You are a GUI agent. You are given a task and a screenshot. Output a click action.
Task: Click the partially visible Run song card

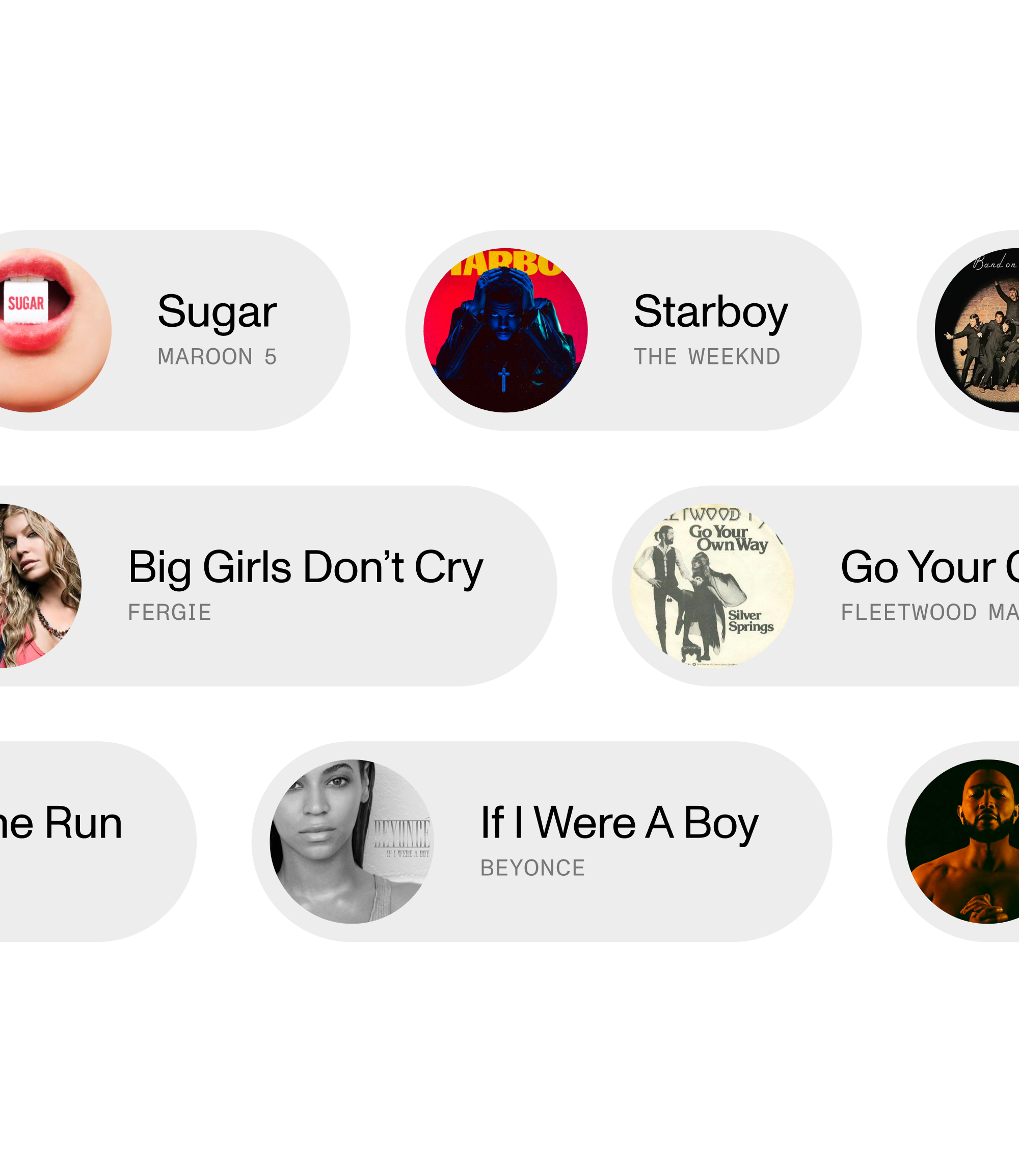coord(98,842)
